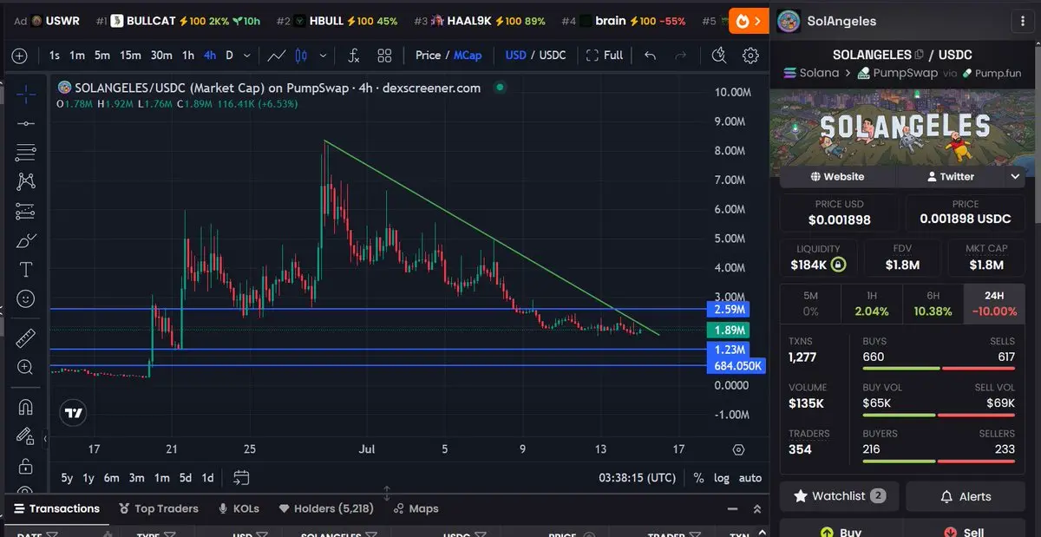Open the layout grid selector
Viewport: 1041px width, 537px height.
[x=384, y=56]
